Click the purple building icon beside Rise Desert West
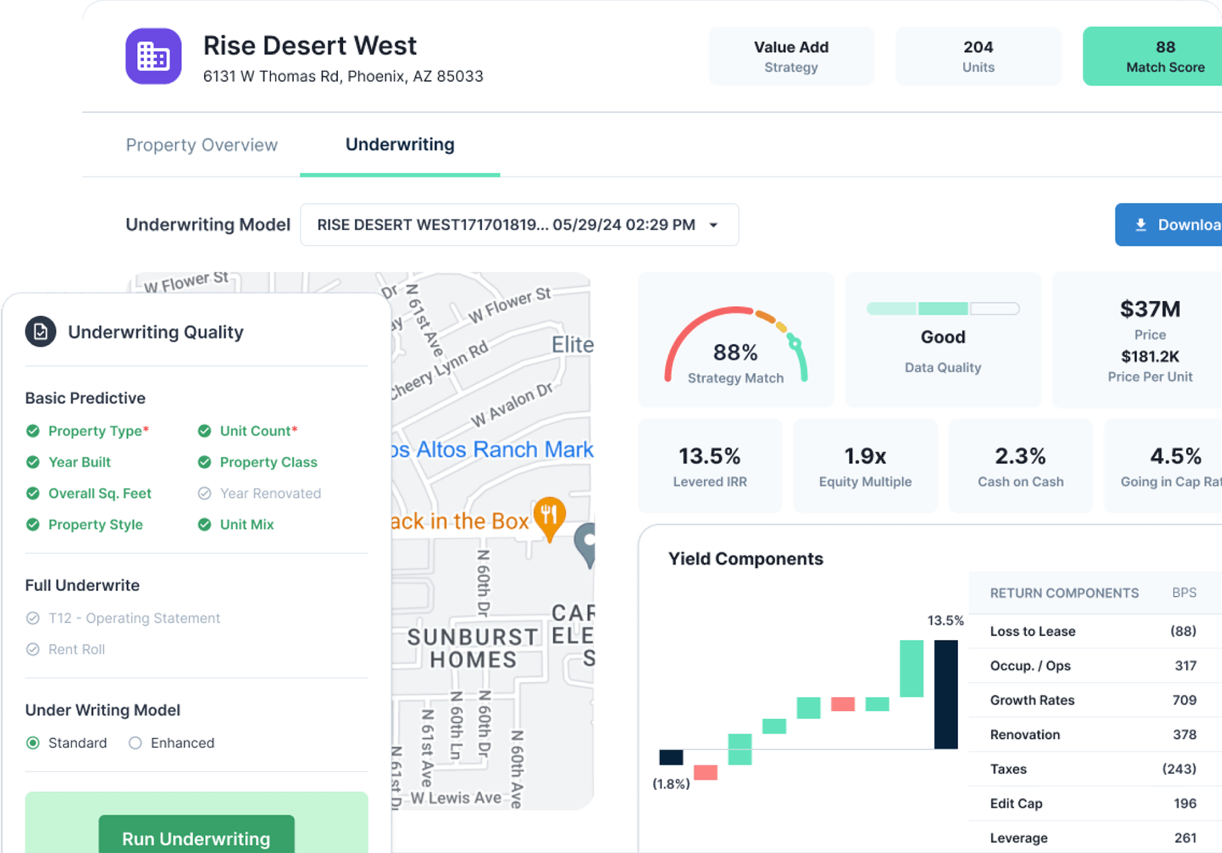This screenshot has height=853, width=1222. (x=153, y=56)
